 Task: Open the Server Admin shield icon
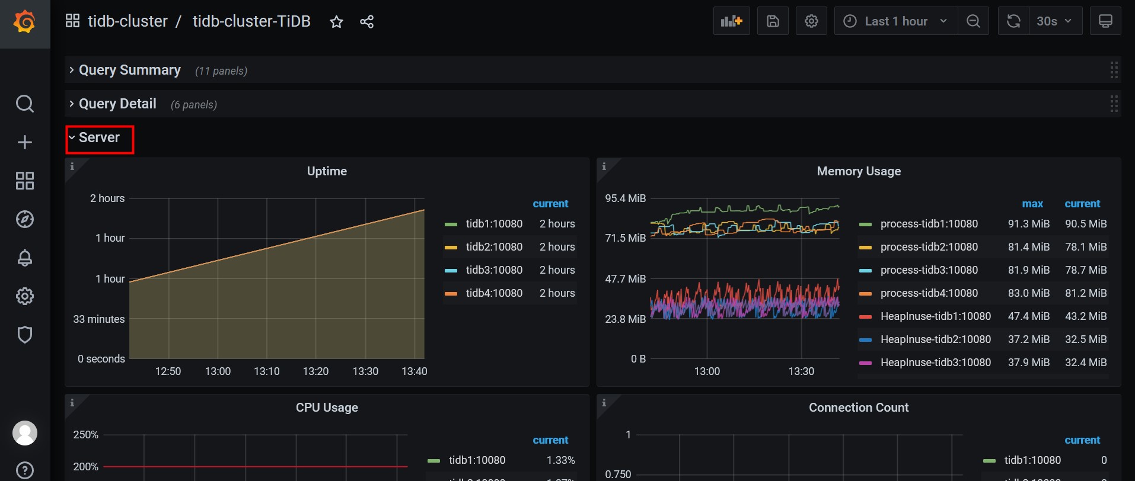[x=25, y=335]
